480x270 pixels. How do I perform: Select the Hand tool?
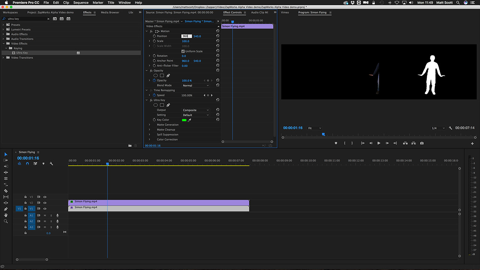click(x=6, y=215)
